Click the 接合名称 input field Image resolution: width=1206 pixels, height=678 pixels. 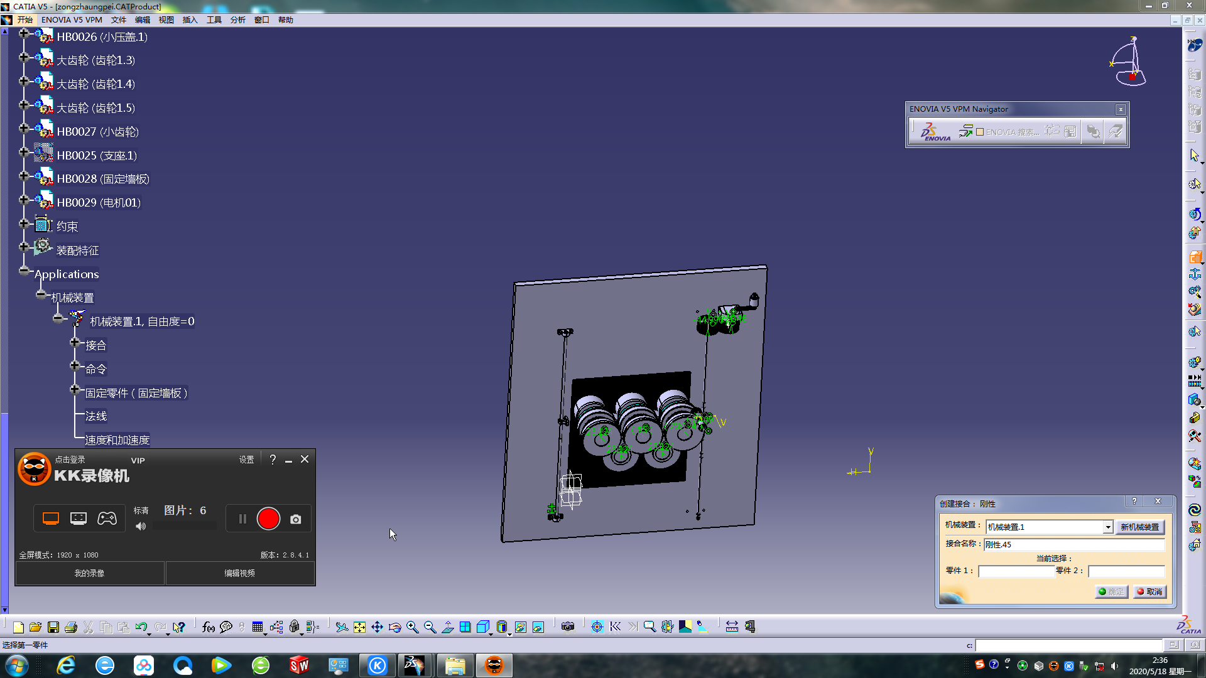[x=1074, y=544]
